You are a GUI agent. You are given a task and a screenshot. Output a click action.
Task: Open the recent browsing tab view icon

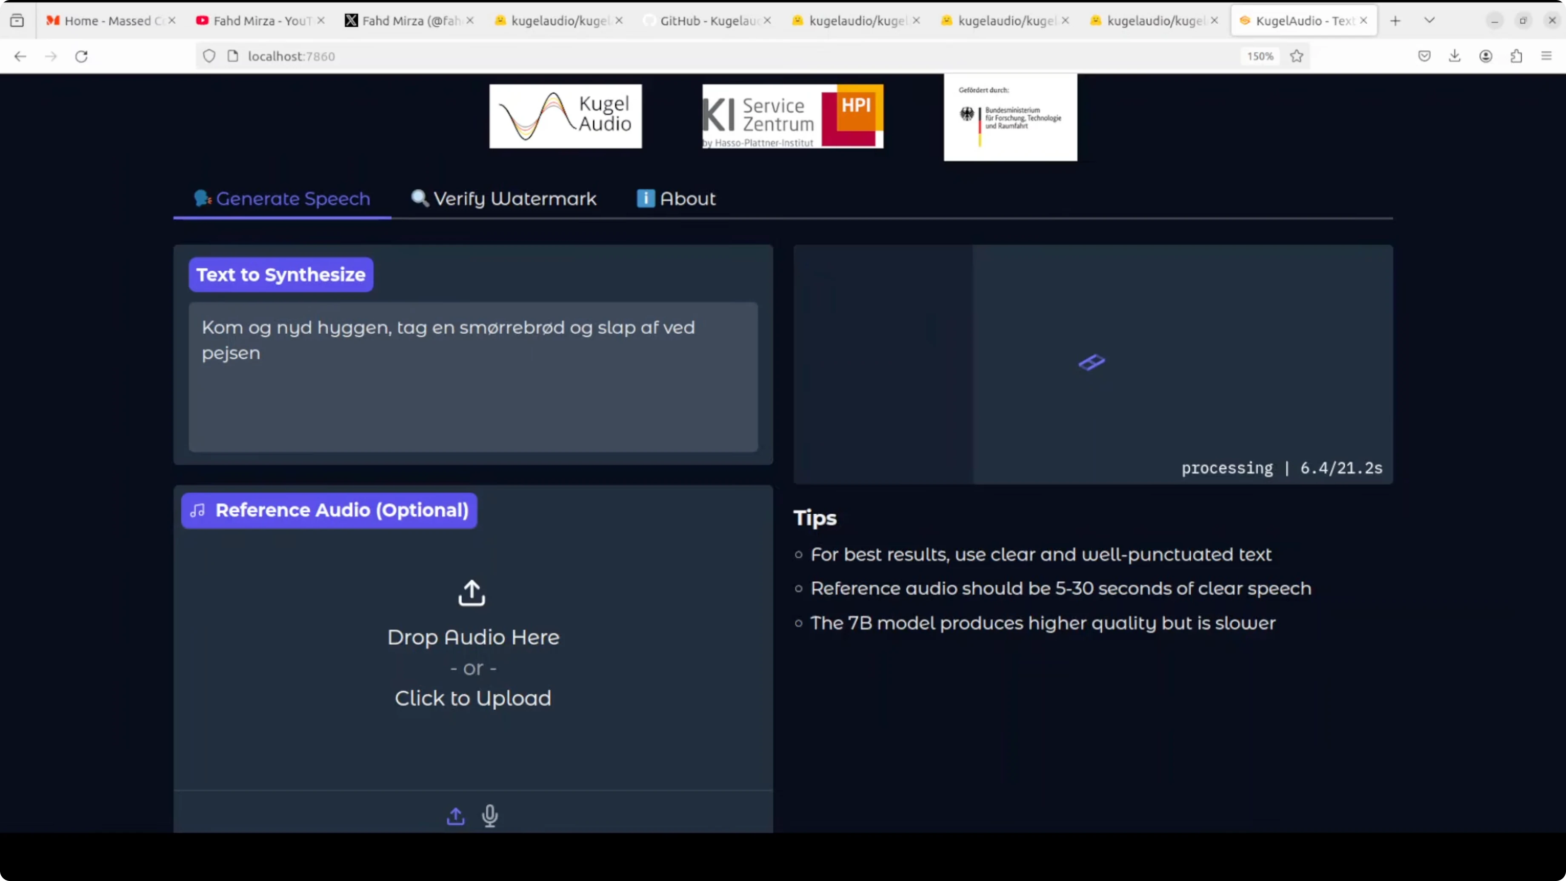pos(17,20)
